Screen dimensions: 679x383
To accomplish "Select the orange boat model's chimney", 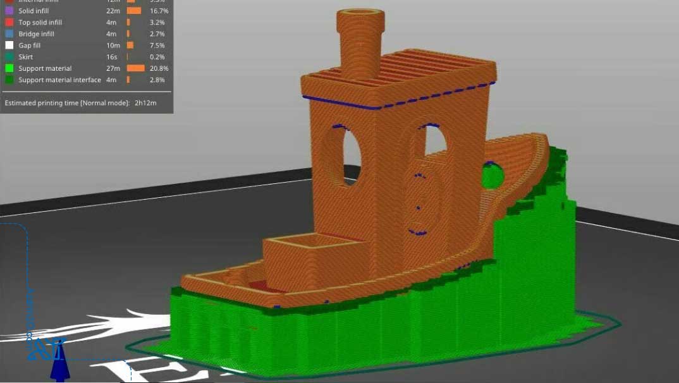I will pos(360,43).
